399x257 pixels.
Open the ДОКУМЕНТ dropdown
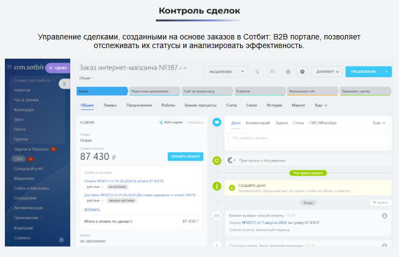coord(328,71)
